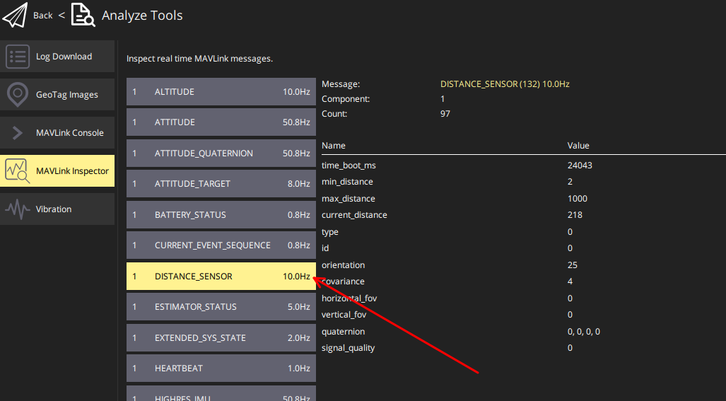Click the QGroundControl paper plane icon
Image resolution: width=726 pixels, height=401 pixels.
coord(16,15)
